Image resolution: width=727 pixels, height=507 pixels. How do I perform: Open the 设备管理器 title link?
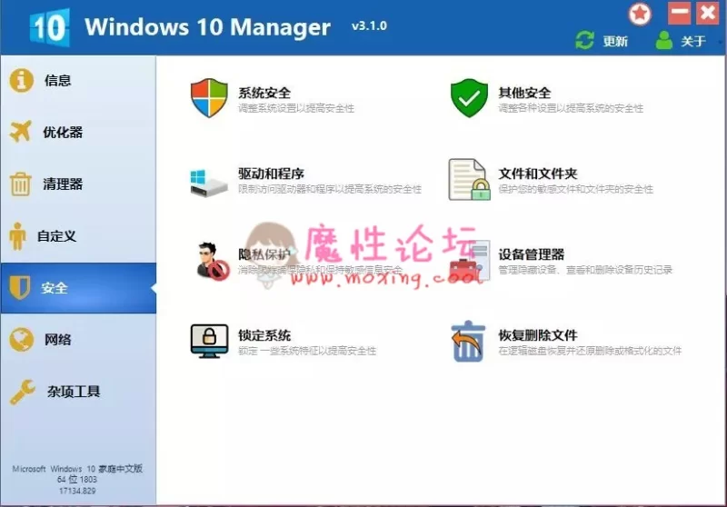tap(532, 254)
